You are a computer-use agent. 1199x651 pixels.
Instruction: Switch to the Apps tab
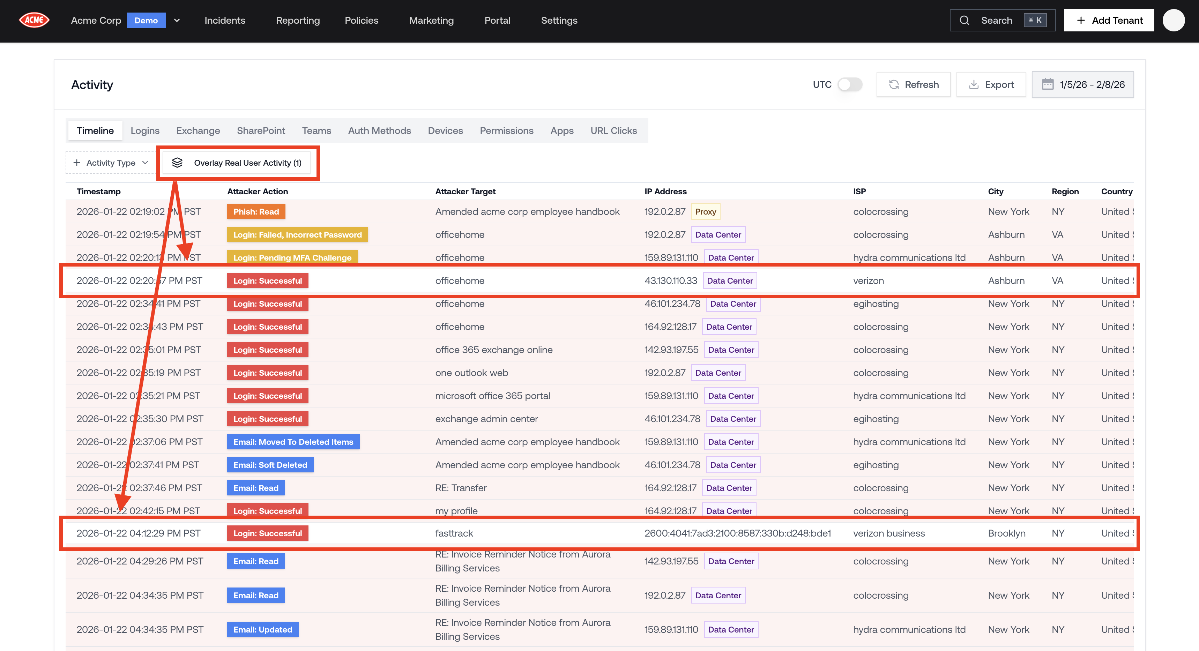(562, 131)
